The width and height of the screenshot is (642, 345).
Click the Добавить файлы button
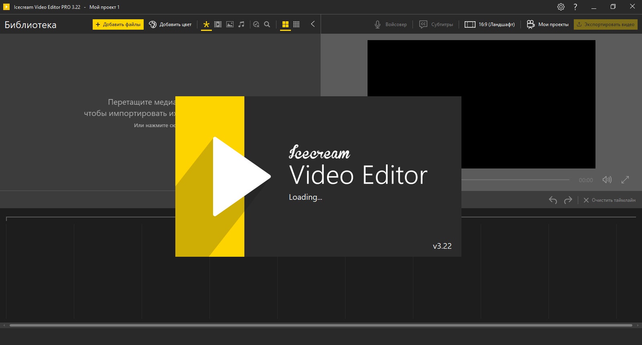coord(118,24)
